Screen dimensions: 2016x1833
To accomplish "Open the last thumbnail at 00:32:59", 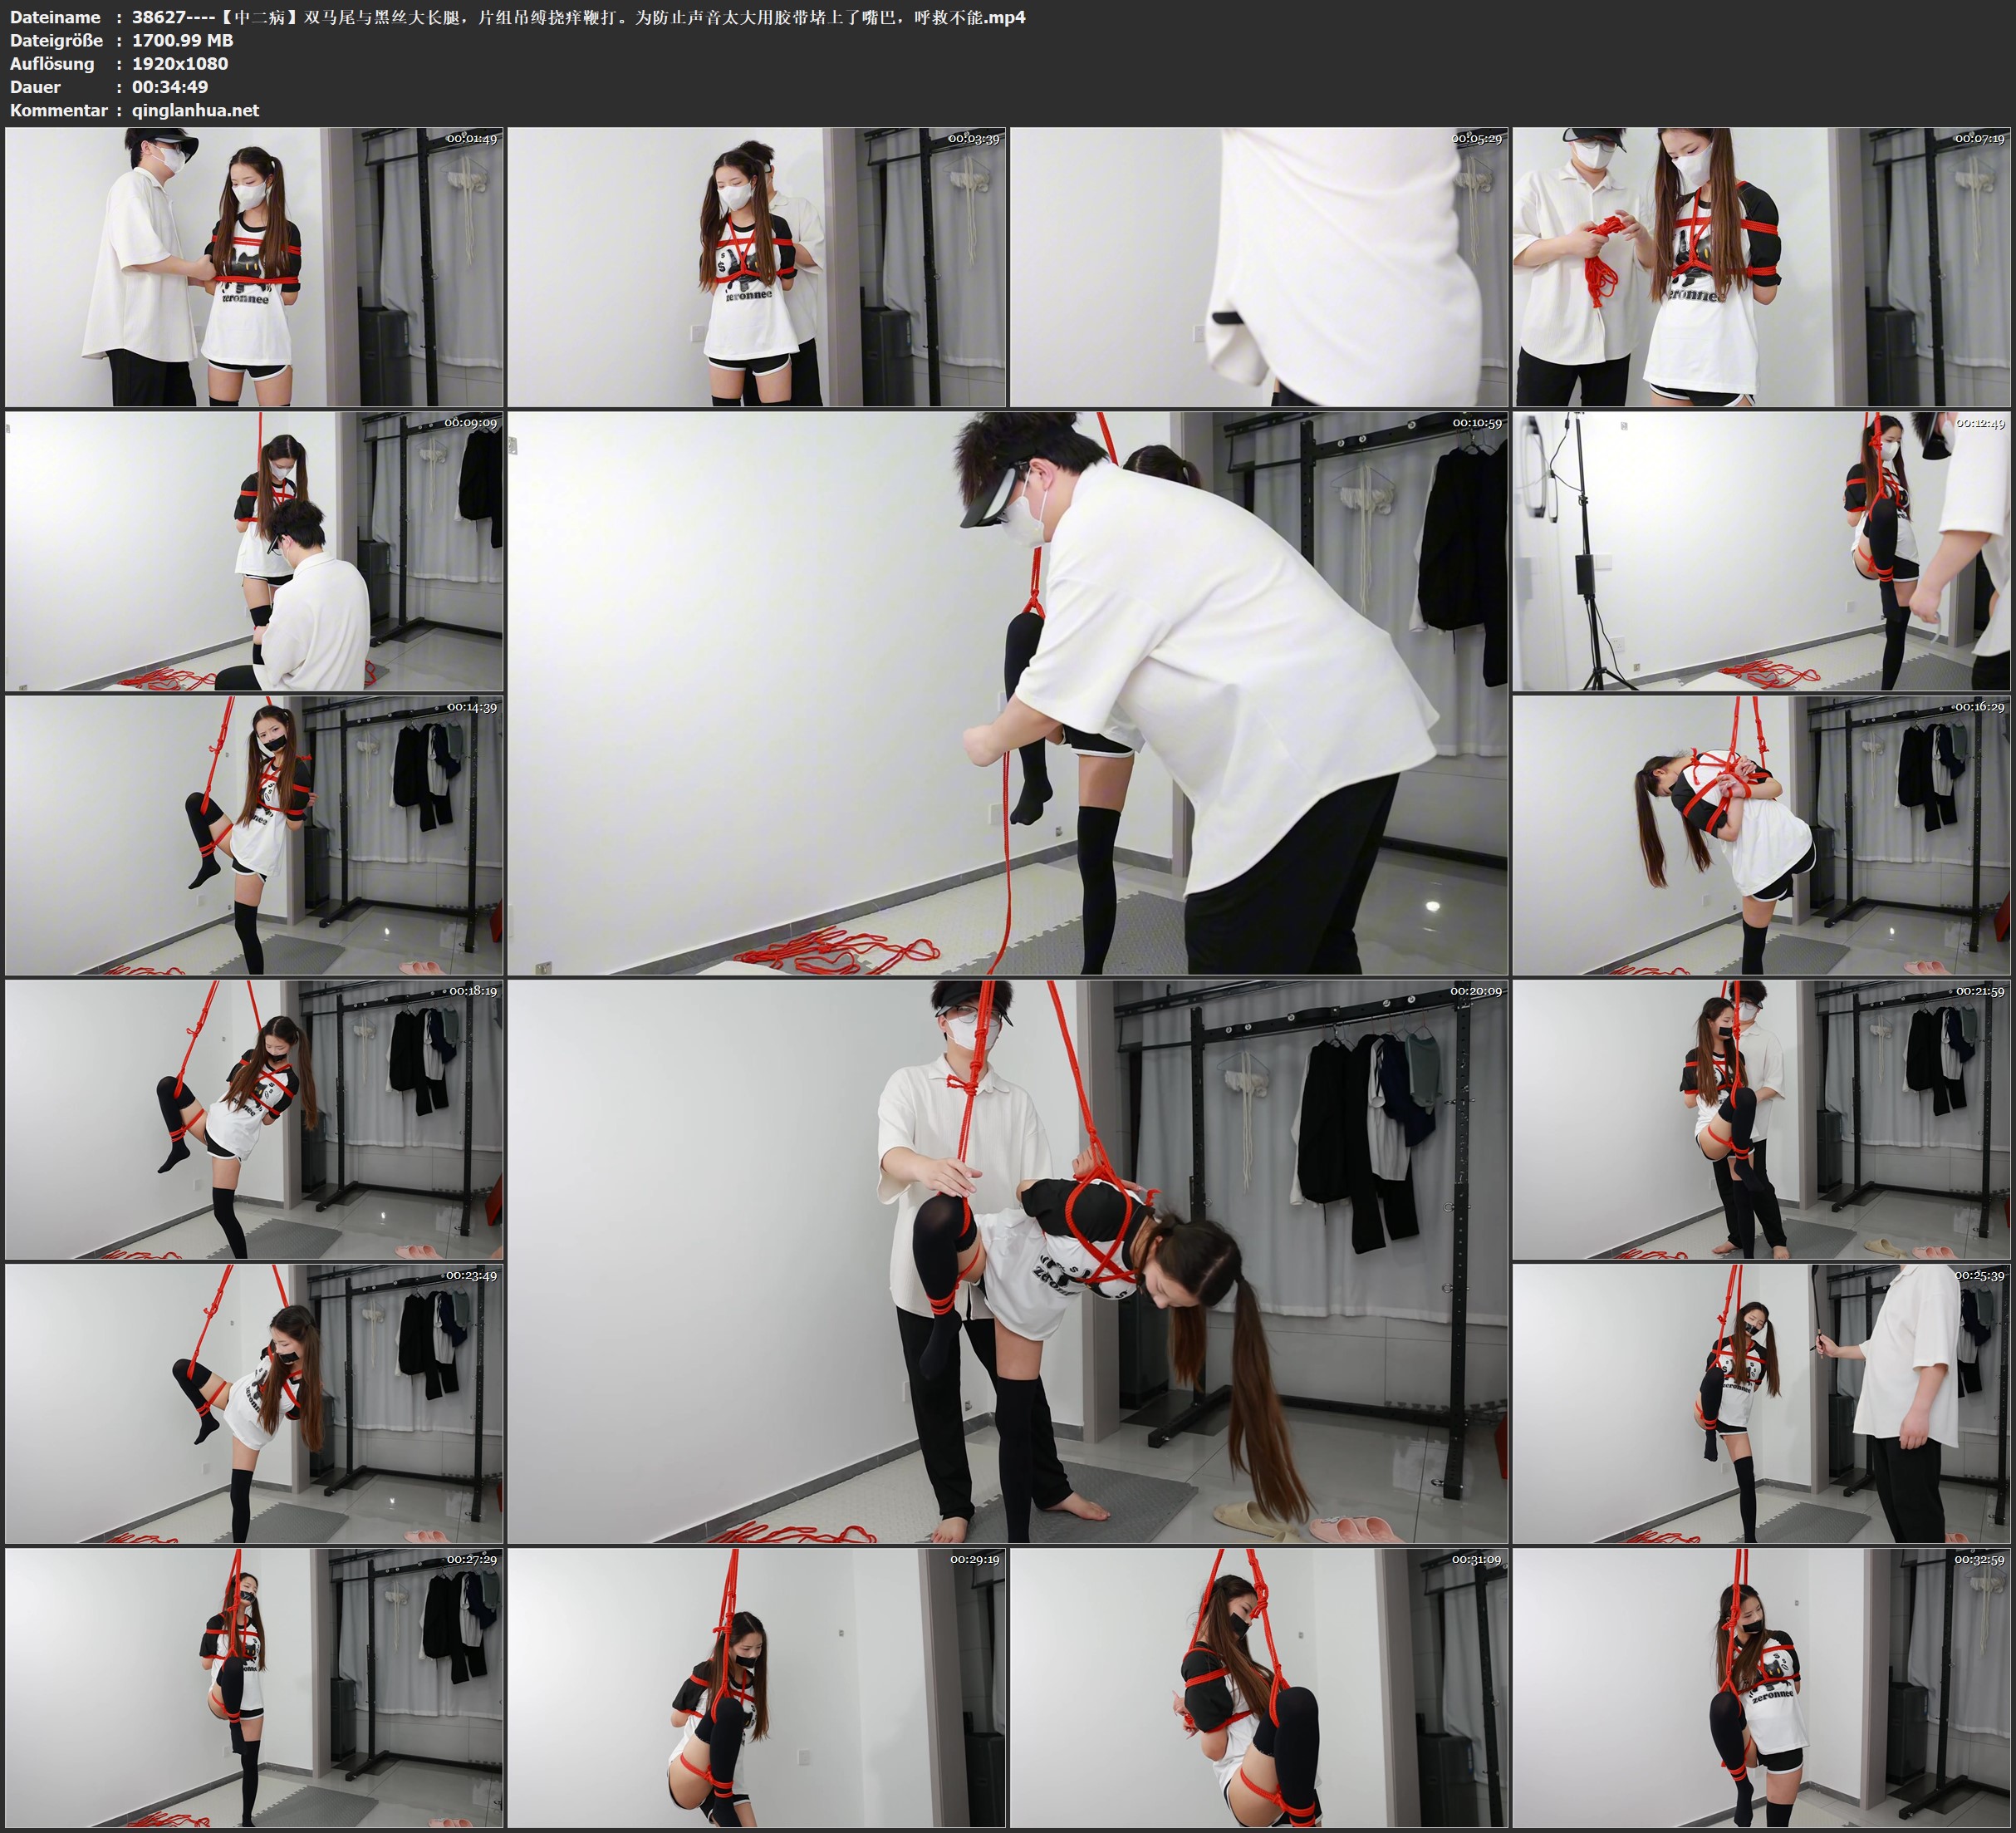I will pyautogui.click(x=1761, y=1688).
